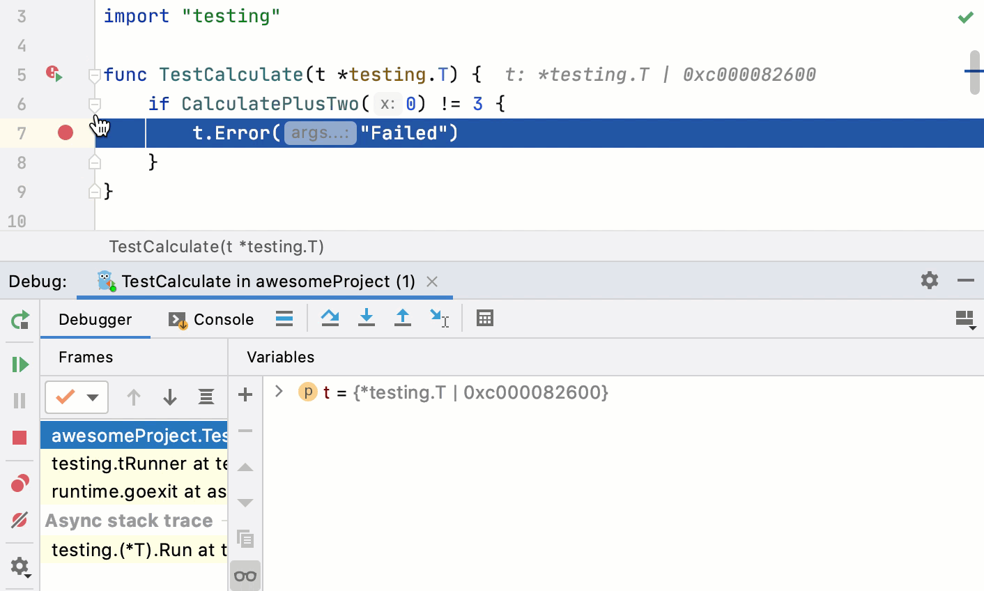Resume program execution

click(x=20, y=364)
